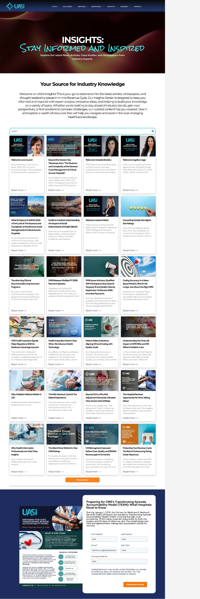Image resolution: width=200 pixels, height=599 pixels.
Task: Read more on CDI Reimagined article
Action: tap(93, 472)
